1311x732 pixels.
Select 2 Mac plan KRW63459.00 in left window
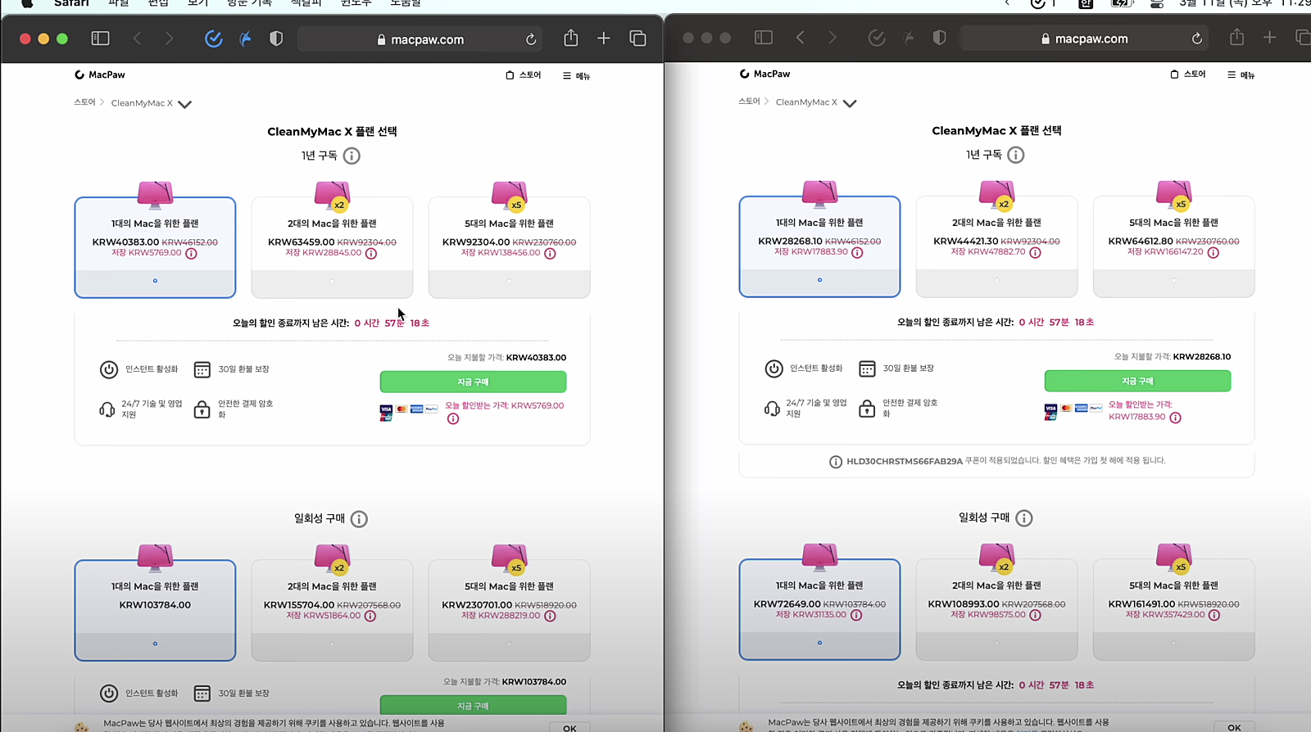tap(332, 247)
